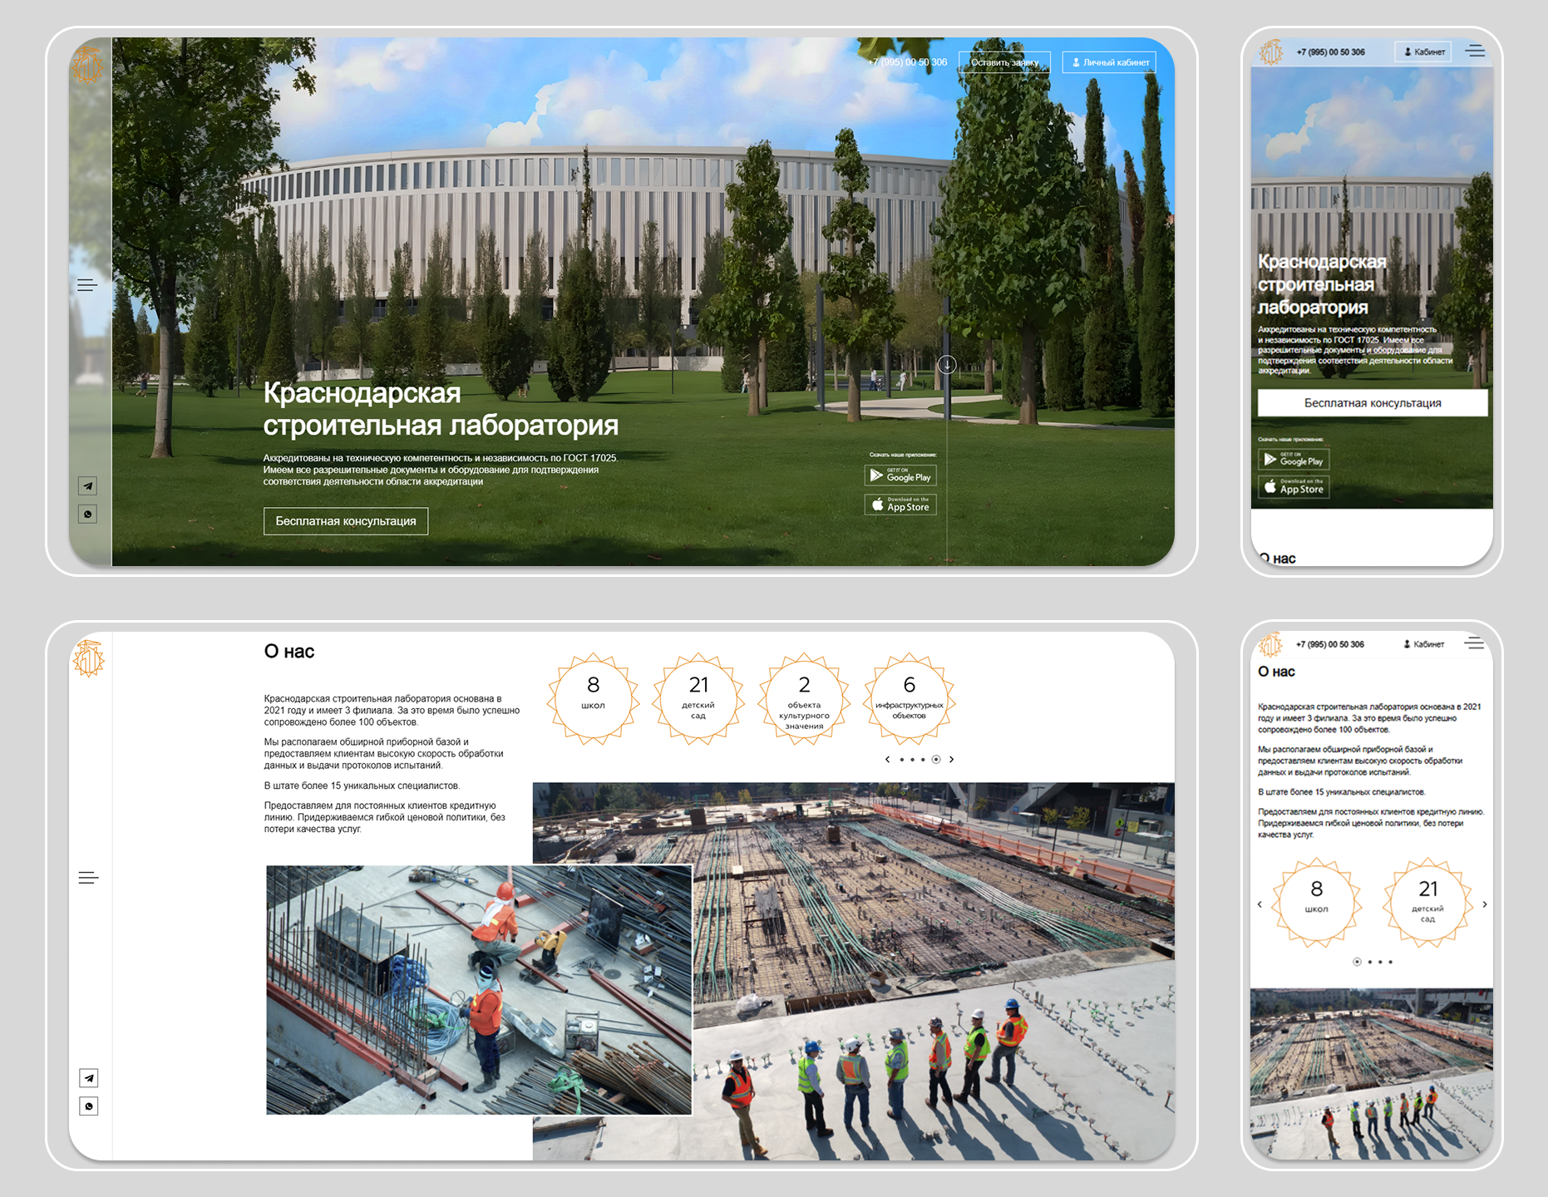Click 'О нас' heading in bottom mobile mockup

coord(1276,672)
